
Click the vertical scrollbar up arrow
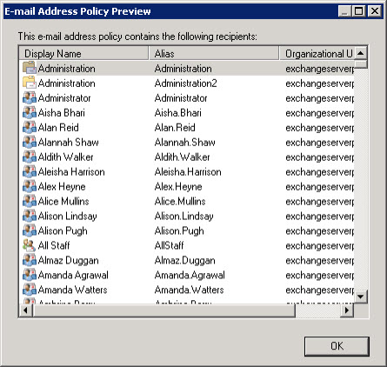[361, 53]
